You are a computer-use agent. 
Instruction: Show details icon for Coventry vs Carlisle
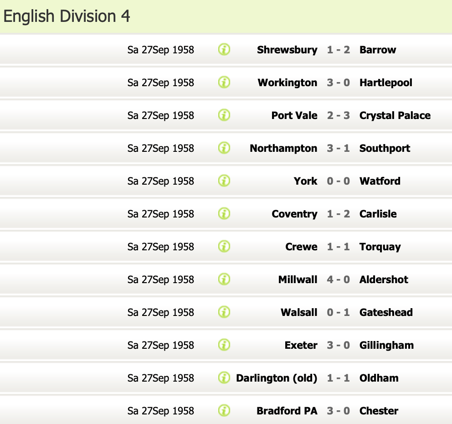(x=224, y=214)
